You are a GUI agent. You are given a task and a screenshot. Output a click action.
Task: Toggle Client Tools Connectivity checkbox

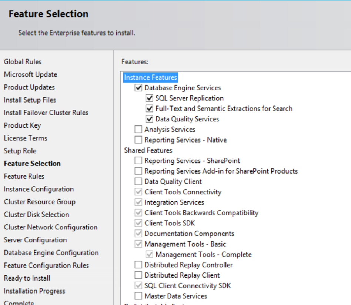[x=138, y=192]
